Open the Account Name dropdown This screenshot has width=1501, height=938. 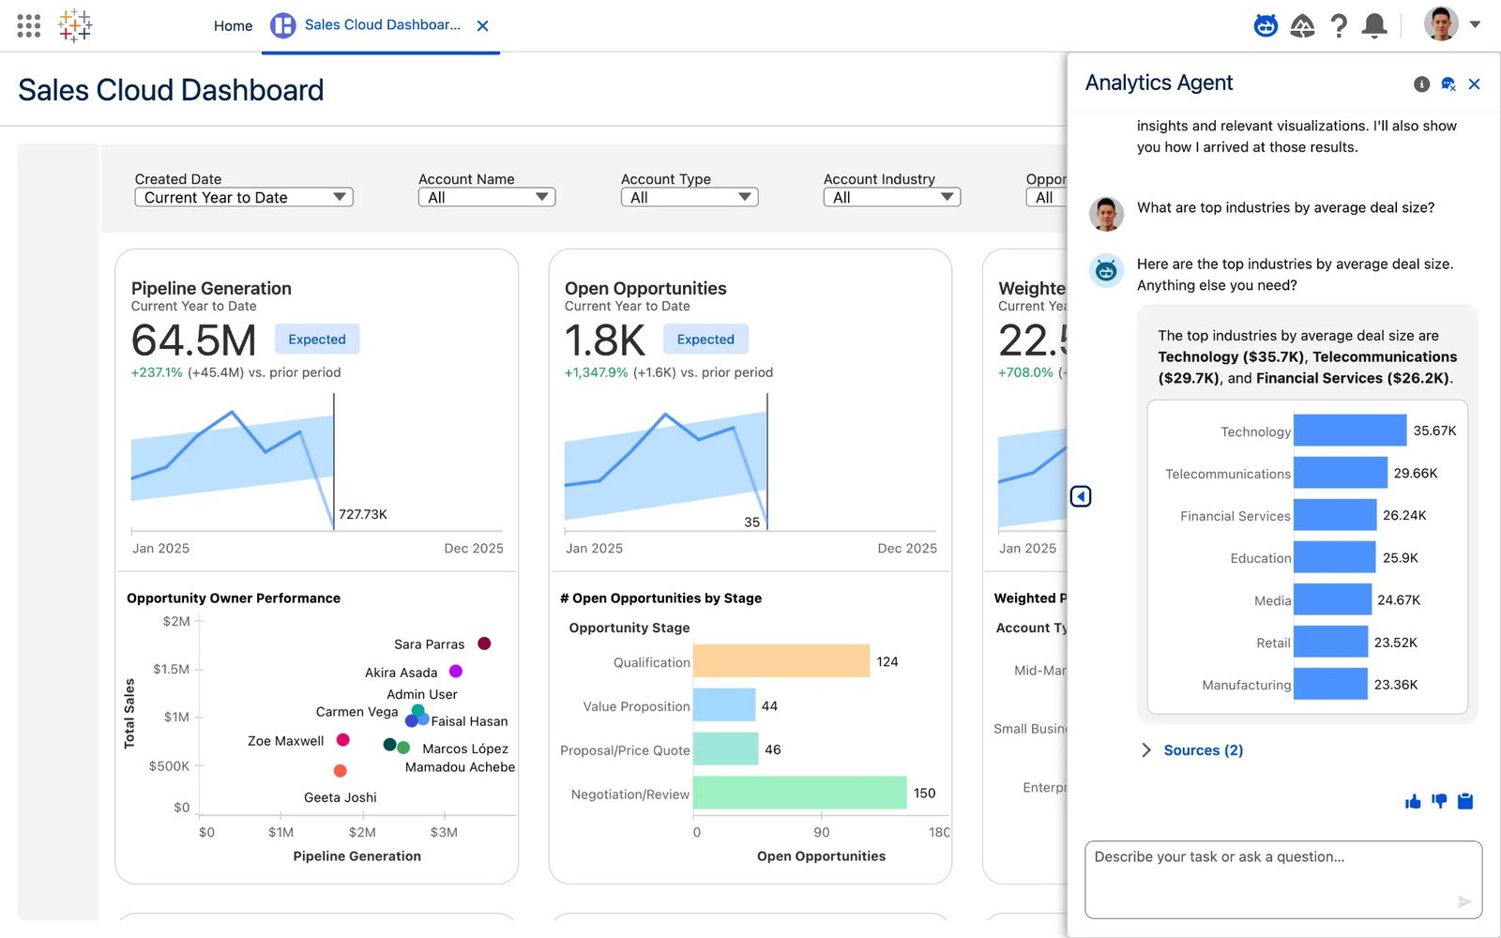pos(487,197)
